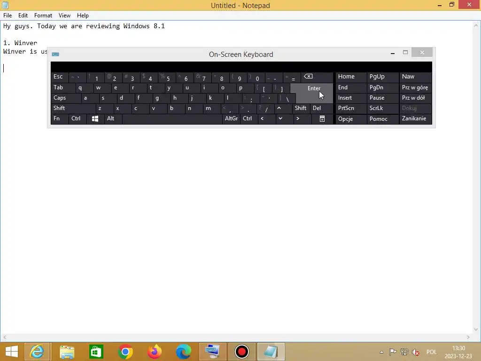481x361 pixels.
Task: Click Notepad vertical scrollbar down arrow
Action: coord(476,330)
